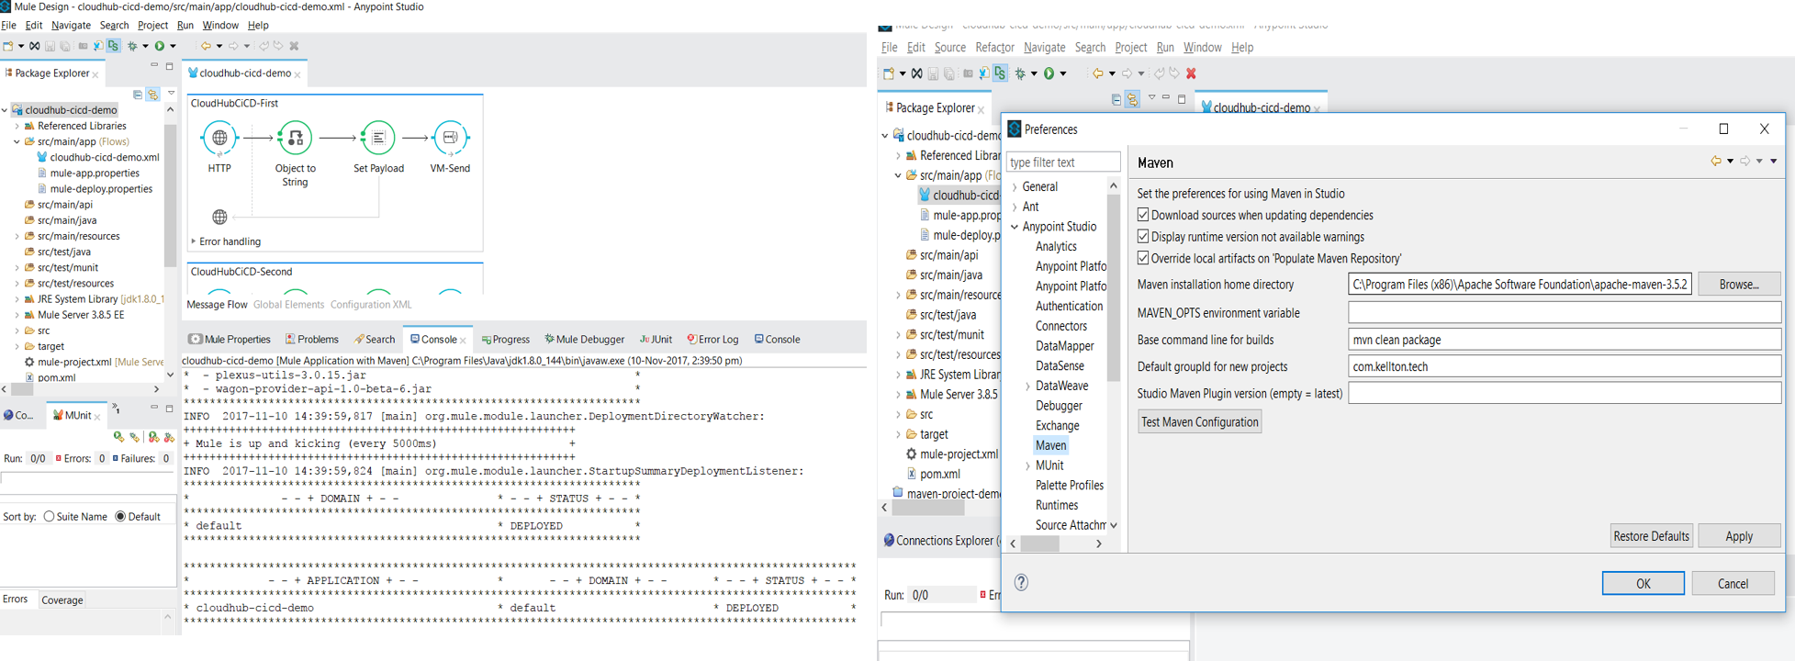Click the preferences tree horizontal scrollbar
This screenshot has width=1795, height=661.
(1040, 543)
